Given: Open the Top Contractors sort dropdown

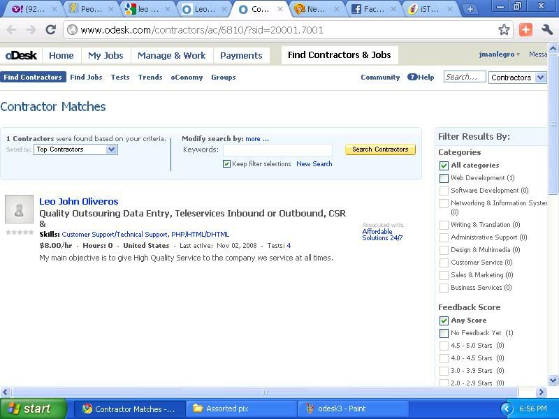Looking at the screenshot, I should (75, 149).
